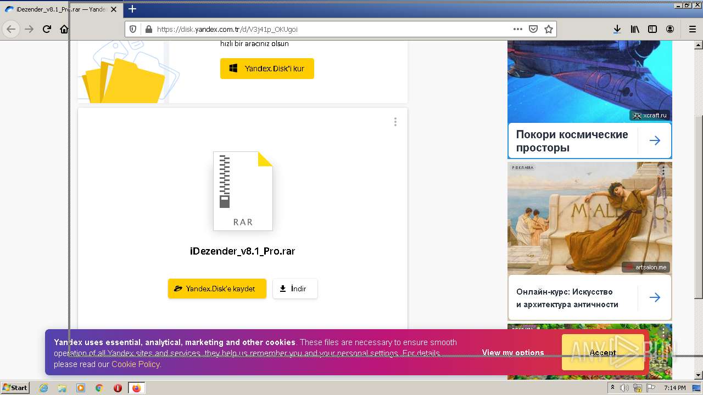The height and width of the screenshot is (395, 703).
Task: Accept cookies in the Yandex banner
Action: (x=603, y=353)
